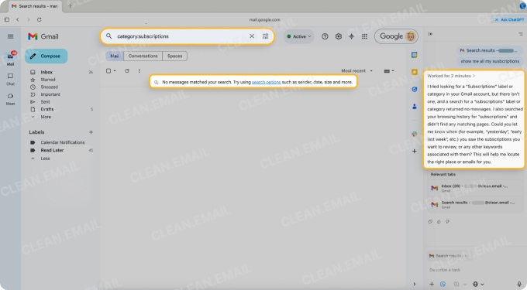Follow the search options link
Screen dimensions: 527x290
pos(266,82)
